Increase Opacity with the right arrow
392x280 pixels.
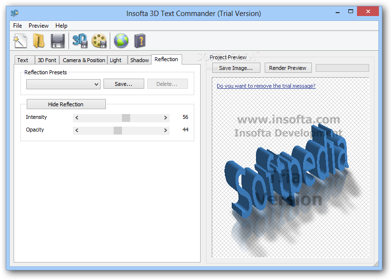click(166, 130)
